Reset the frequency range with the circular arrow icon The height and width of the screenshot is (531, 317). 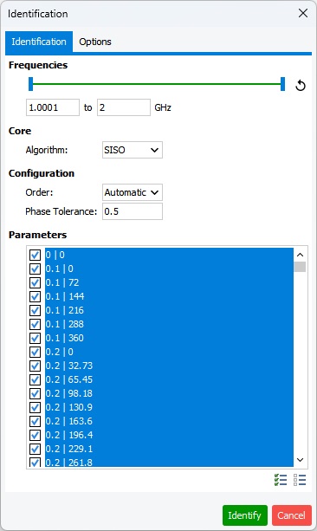[300, 86]
